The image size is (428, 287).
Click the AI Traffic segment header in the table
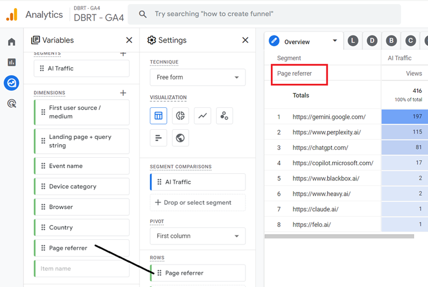399,58
